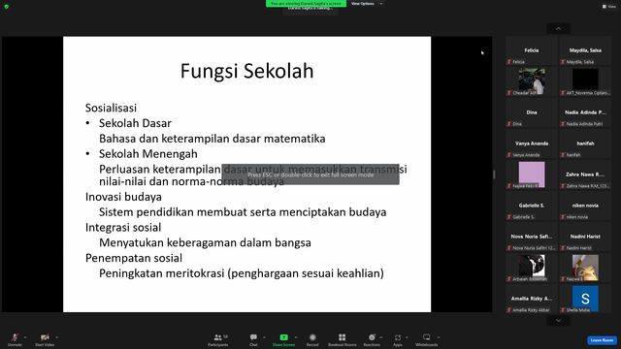
Task: Unmute the microphone
Action: click(15, 339)
